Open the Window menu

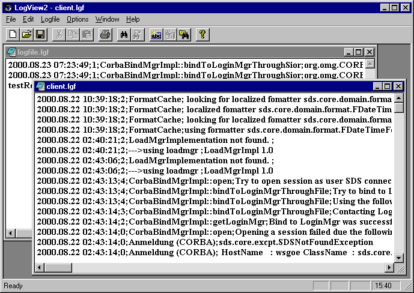click(107, 19)
